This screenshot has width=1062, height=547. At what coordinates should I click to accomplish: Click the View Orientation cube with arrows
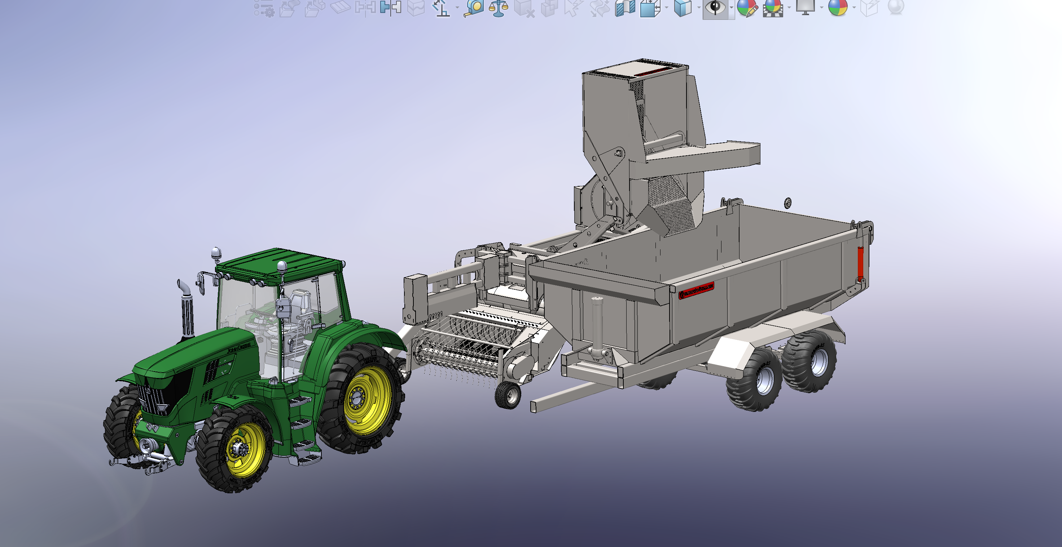(x=650, y=8)
